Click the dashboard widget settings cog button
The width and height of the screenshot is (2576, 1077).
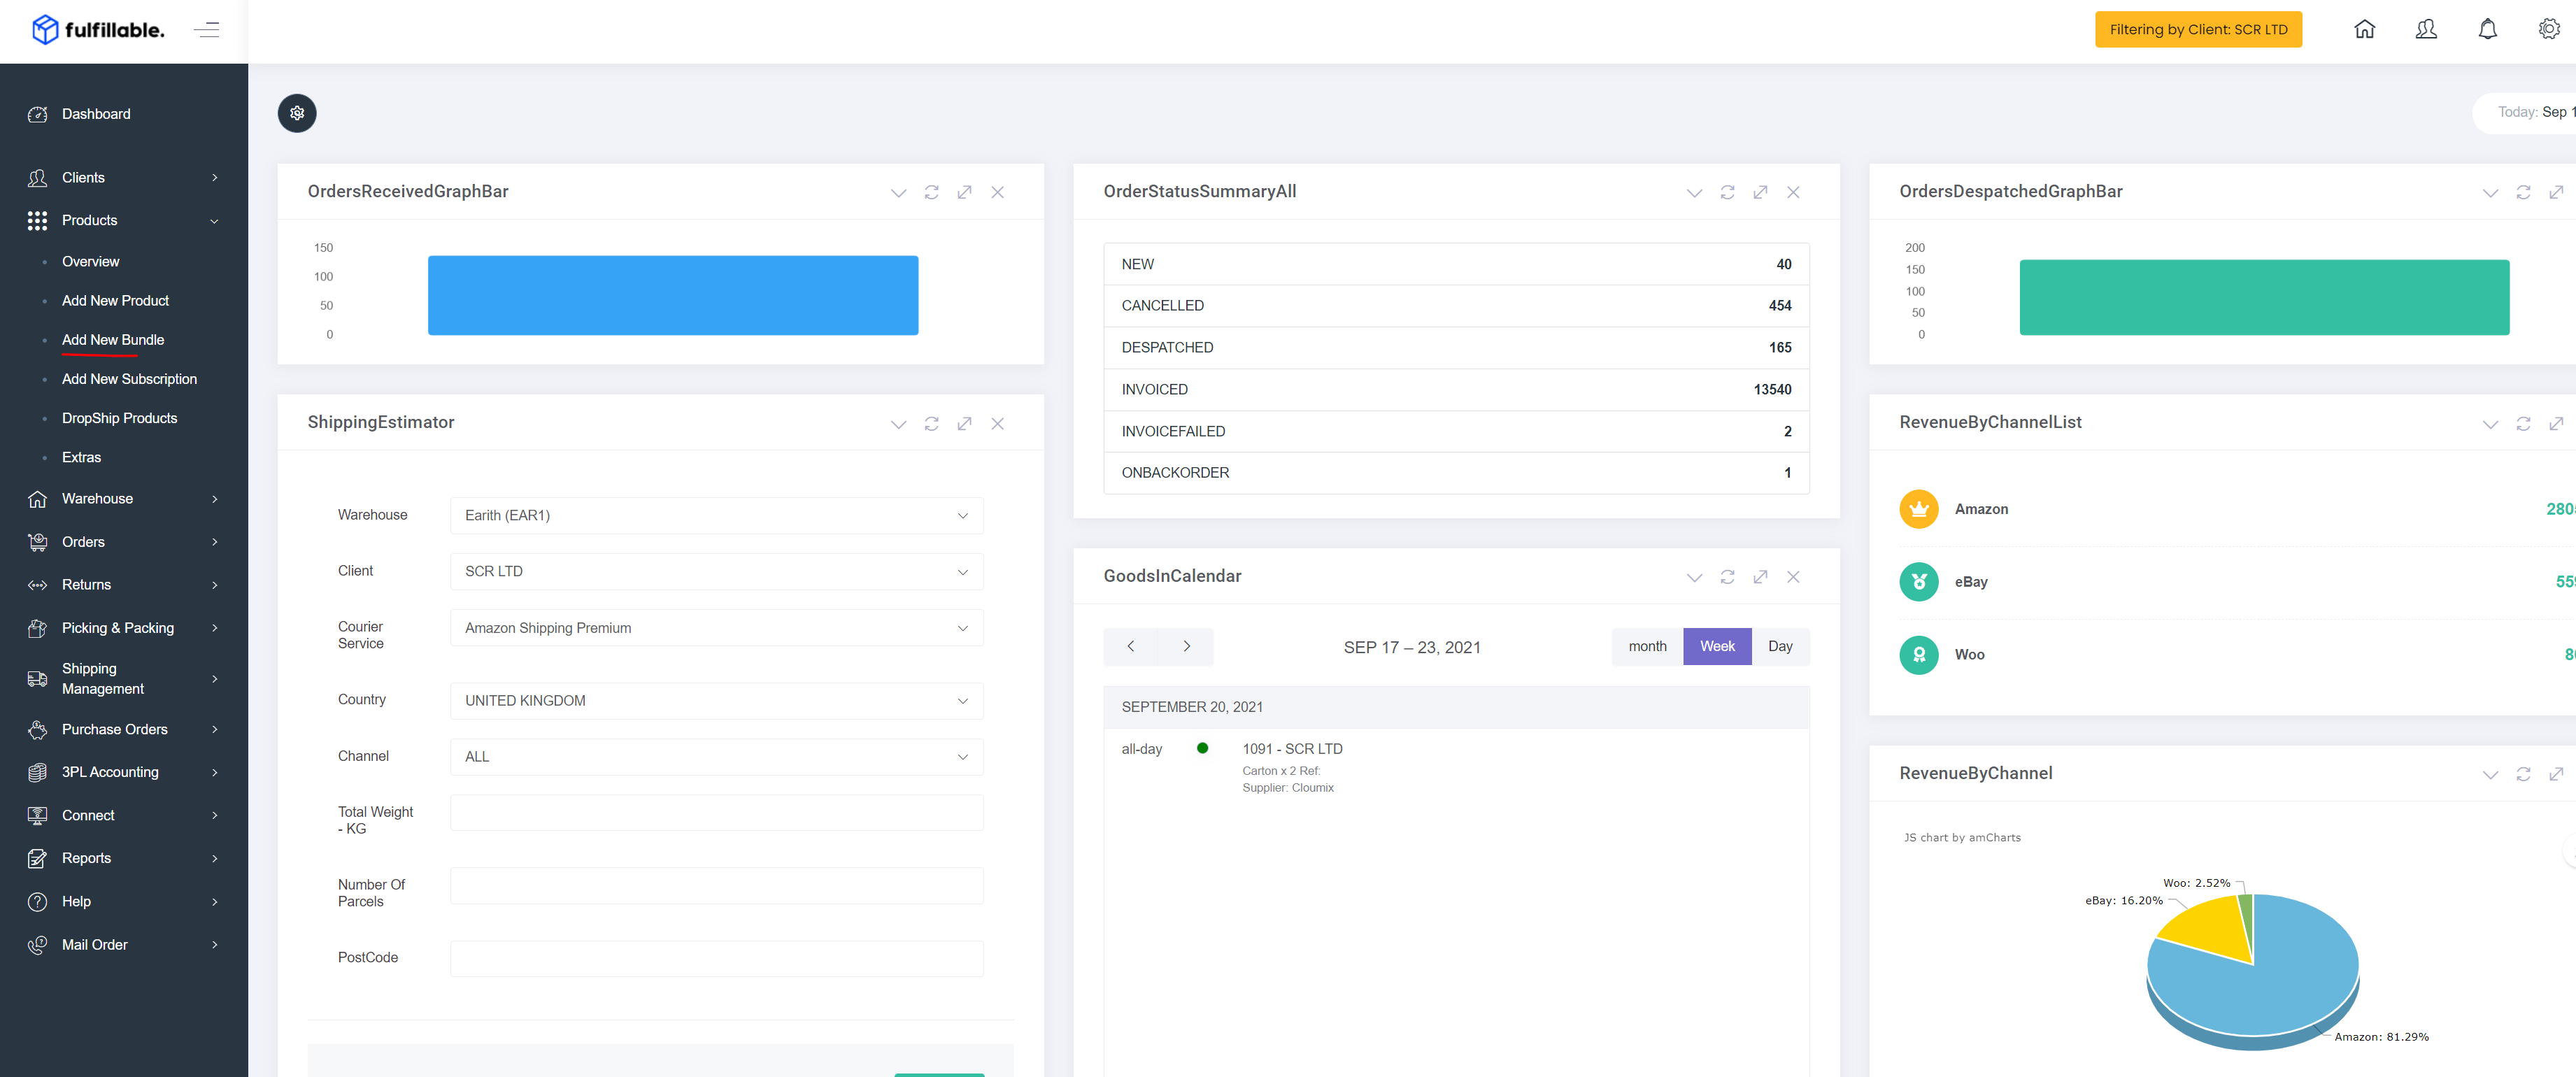pos(297,113)
